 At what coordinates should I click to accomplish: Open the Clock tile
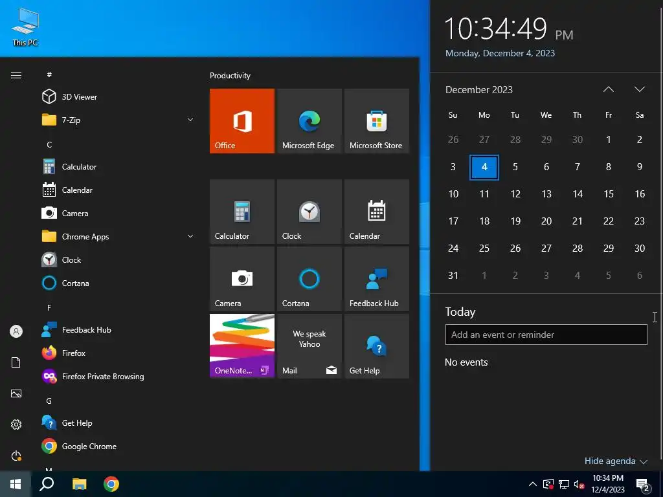[x=309, y=212]
